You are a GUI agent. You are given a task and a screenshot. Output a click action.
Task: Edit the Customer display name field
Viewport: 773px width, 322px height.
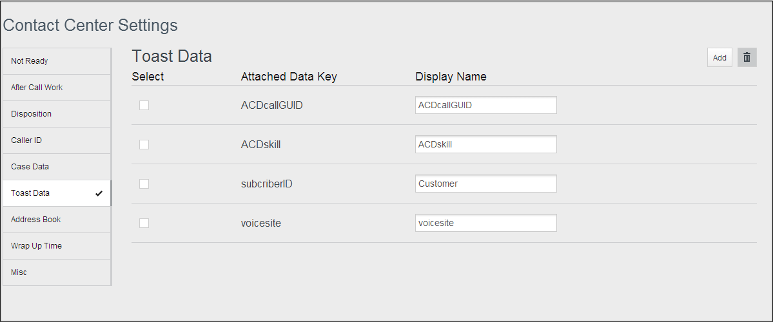tap(485, 184)
